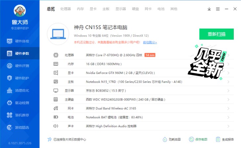Expand the 主硬盘 row chevron
The width and height of the screenshot is (241, 148).
point(228,100)
